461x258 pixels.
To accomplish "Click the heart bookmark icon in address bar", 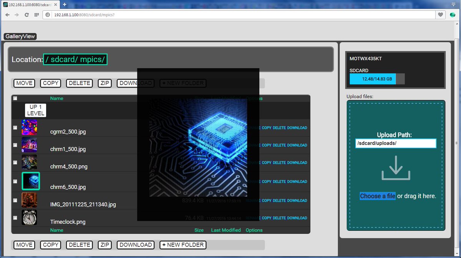I will [441, 15].
